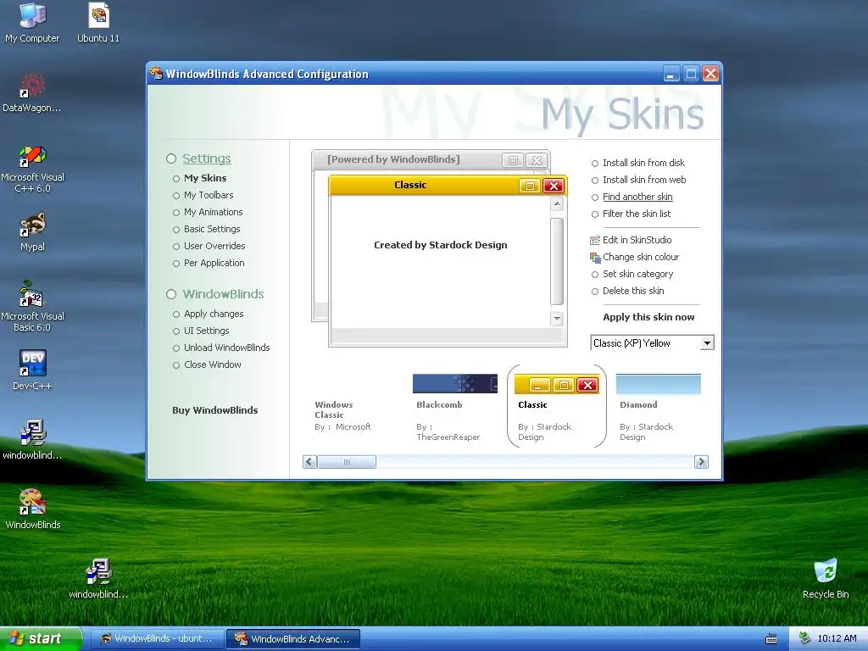
Task: Click the WindowBlinds title bar app icon
Action: coord(156,73)
